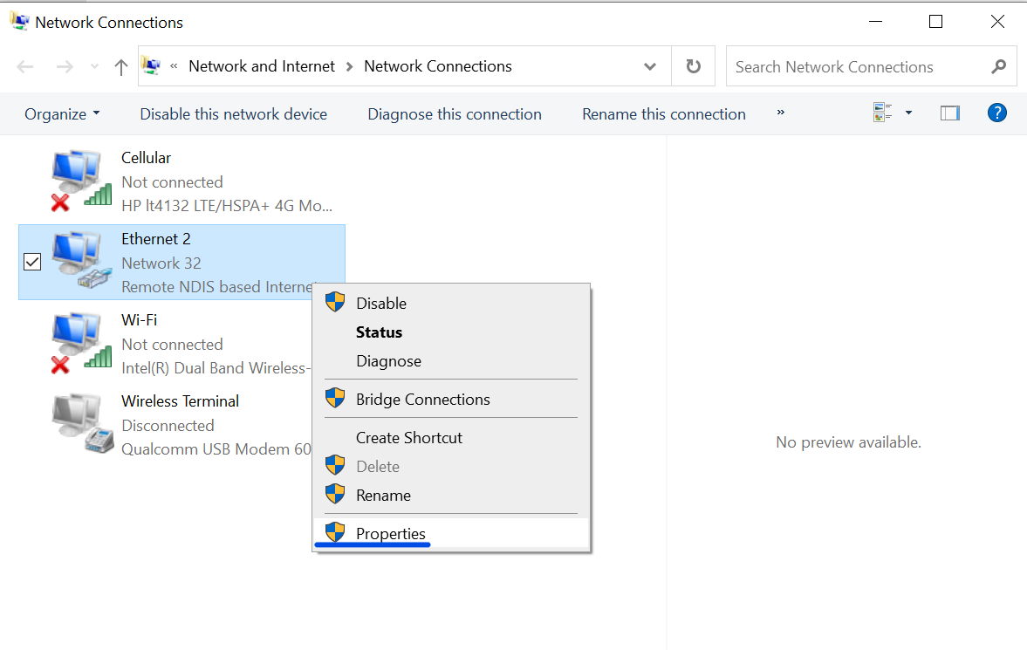This screenshot has width=1027, height=650.
Task: Choose Properties from the context menu
Action: point(390,534)
